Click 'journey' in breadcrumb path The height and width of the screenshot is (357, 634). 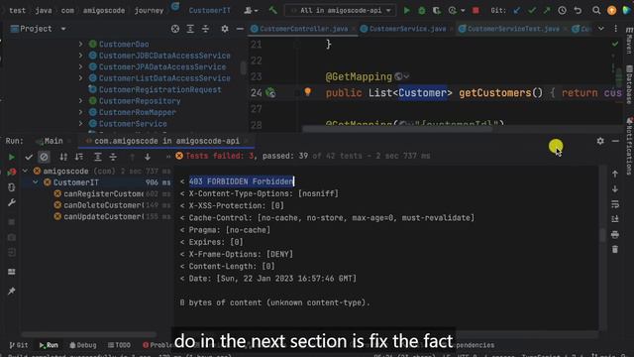[x=149, y=11]
